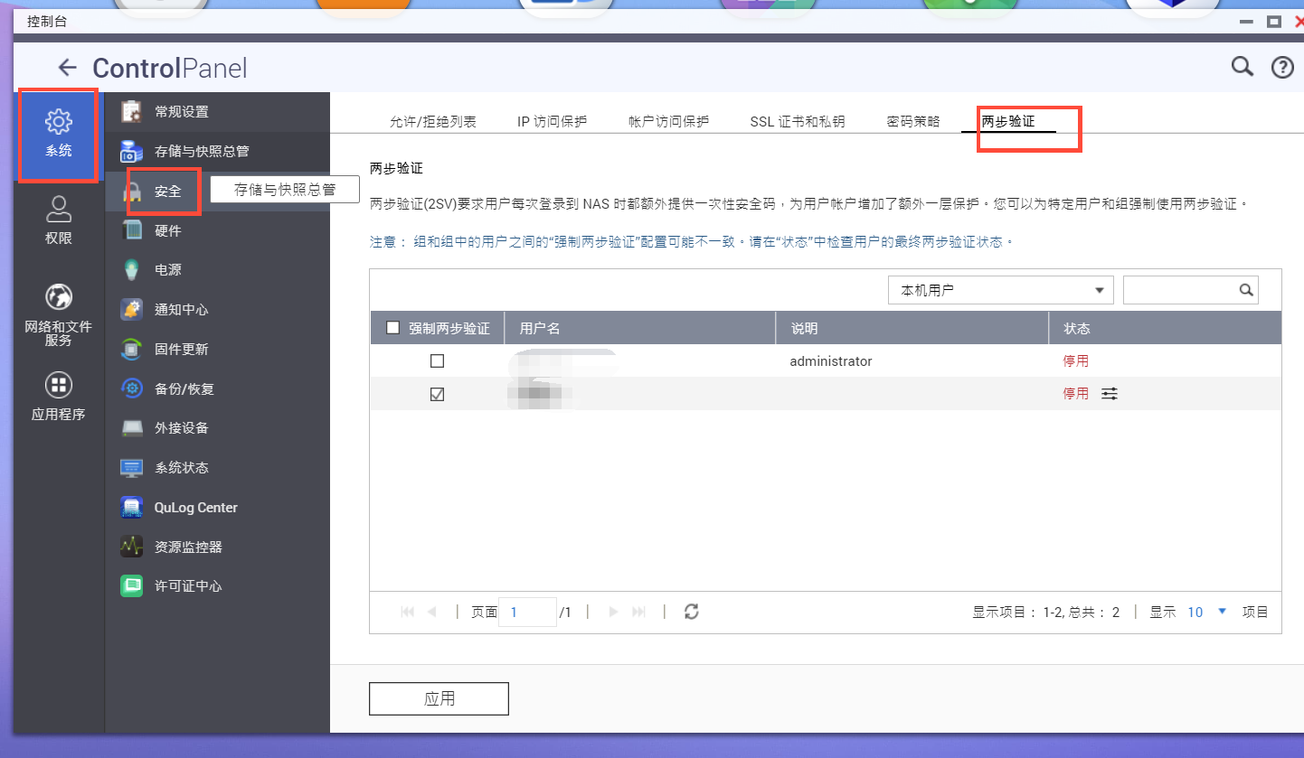
Task: Select the 系统 gear category
Action: coord(59,135)
